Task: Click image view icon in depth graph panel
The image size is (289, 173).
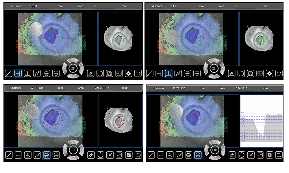Action: [x=260, y=155]
